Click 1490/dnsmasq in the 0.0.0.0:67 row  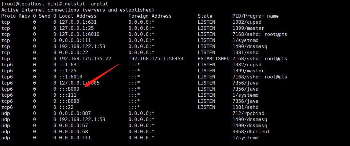tap(249, 126)
